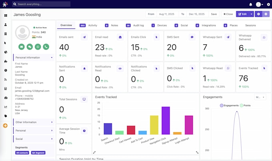Screen dimensions: 272x161
Task: Click the magenta Login Attempt bar
Action: (189, 125)
